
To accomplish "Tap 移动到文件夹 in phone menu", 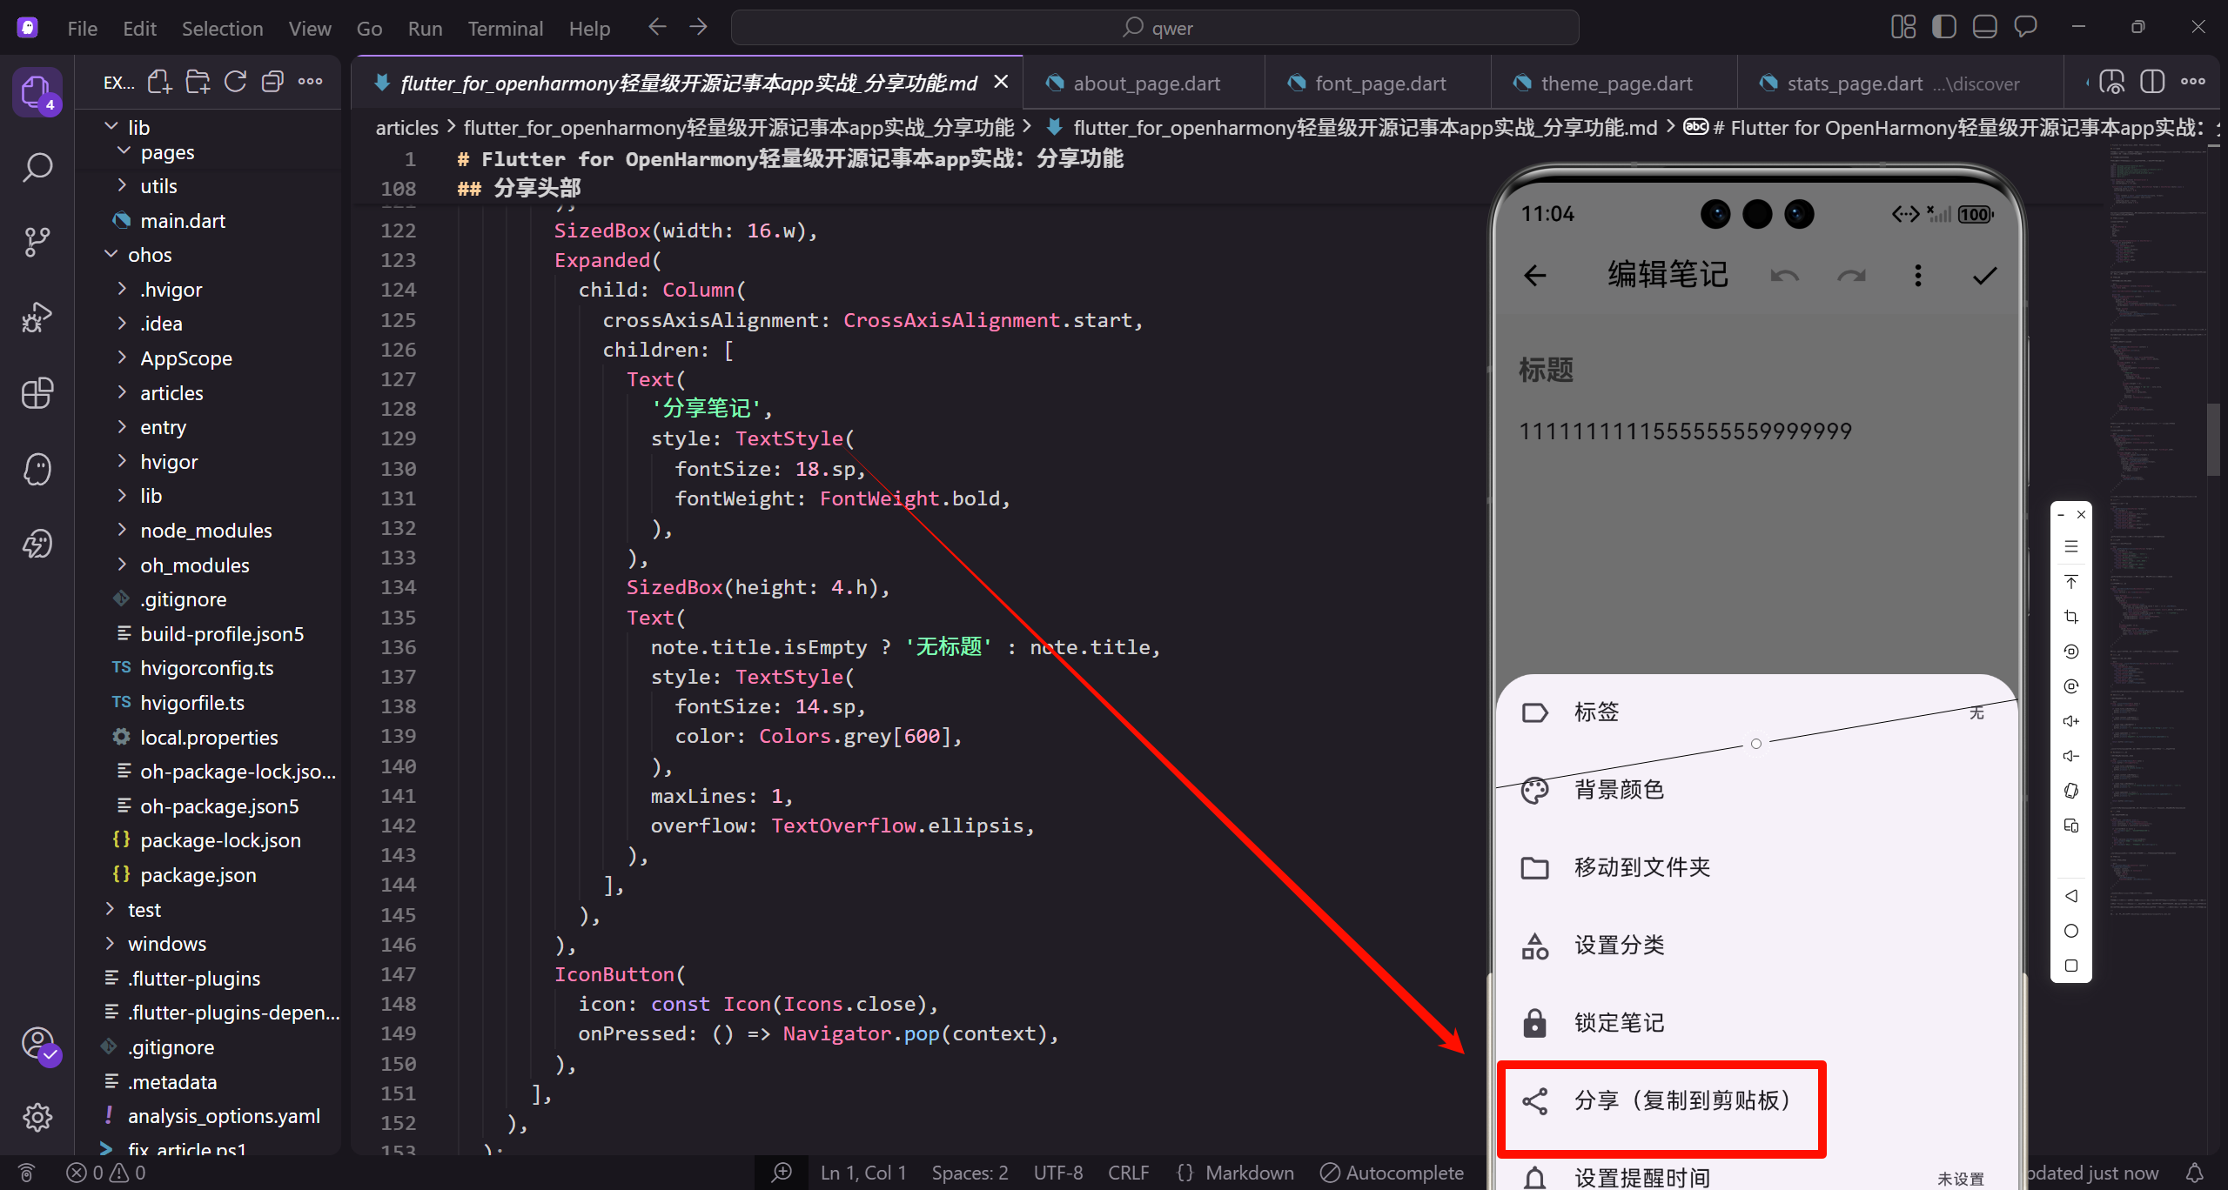I will click(1756, 867).
